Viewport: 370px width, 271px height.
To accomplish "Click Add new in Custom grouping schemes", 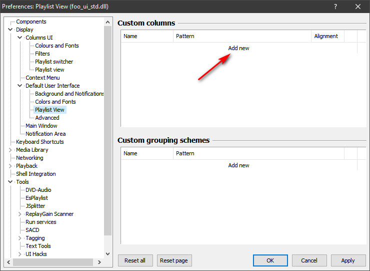I will click(238, 165).
